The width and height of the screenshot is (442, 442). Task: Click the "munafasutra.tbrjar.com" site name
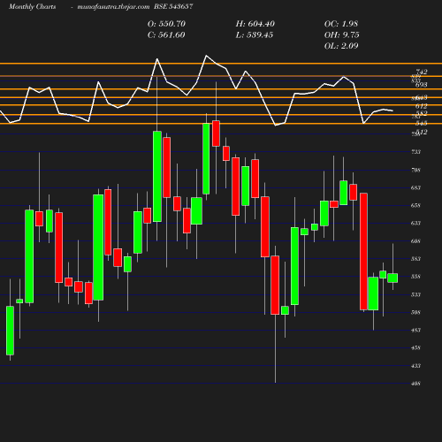(x=113, y=6)
